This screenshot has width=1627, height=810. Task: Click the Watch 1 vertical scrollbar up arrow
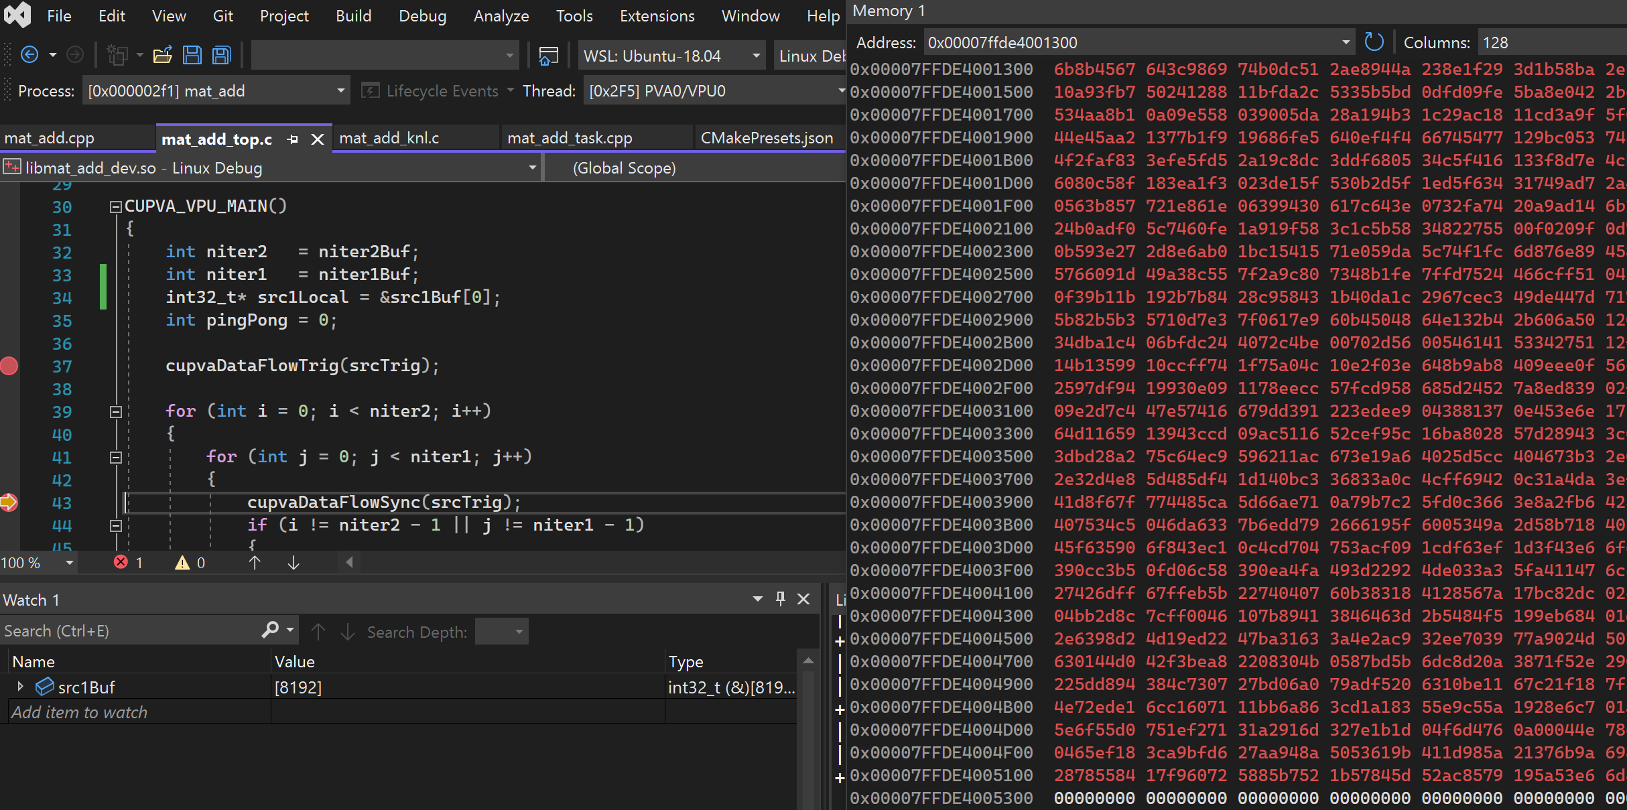pos(808,661)
